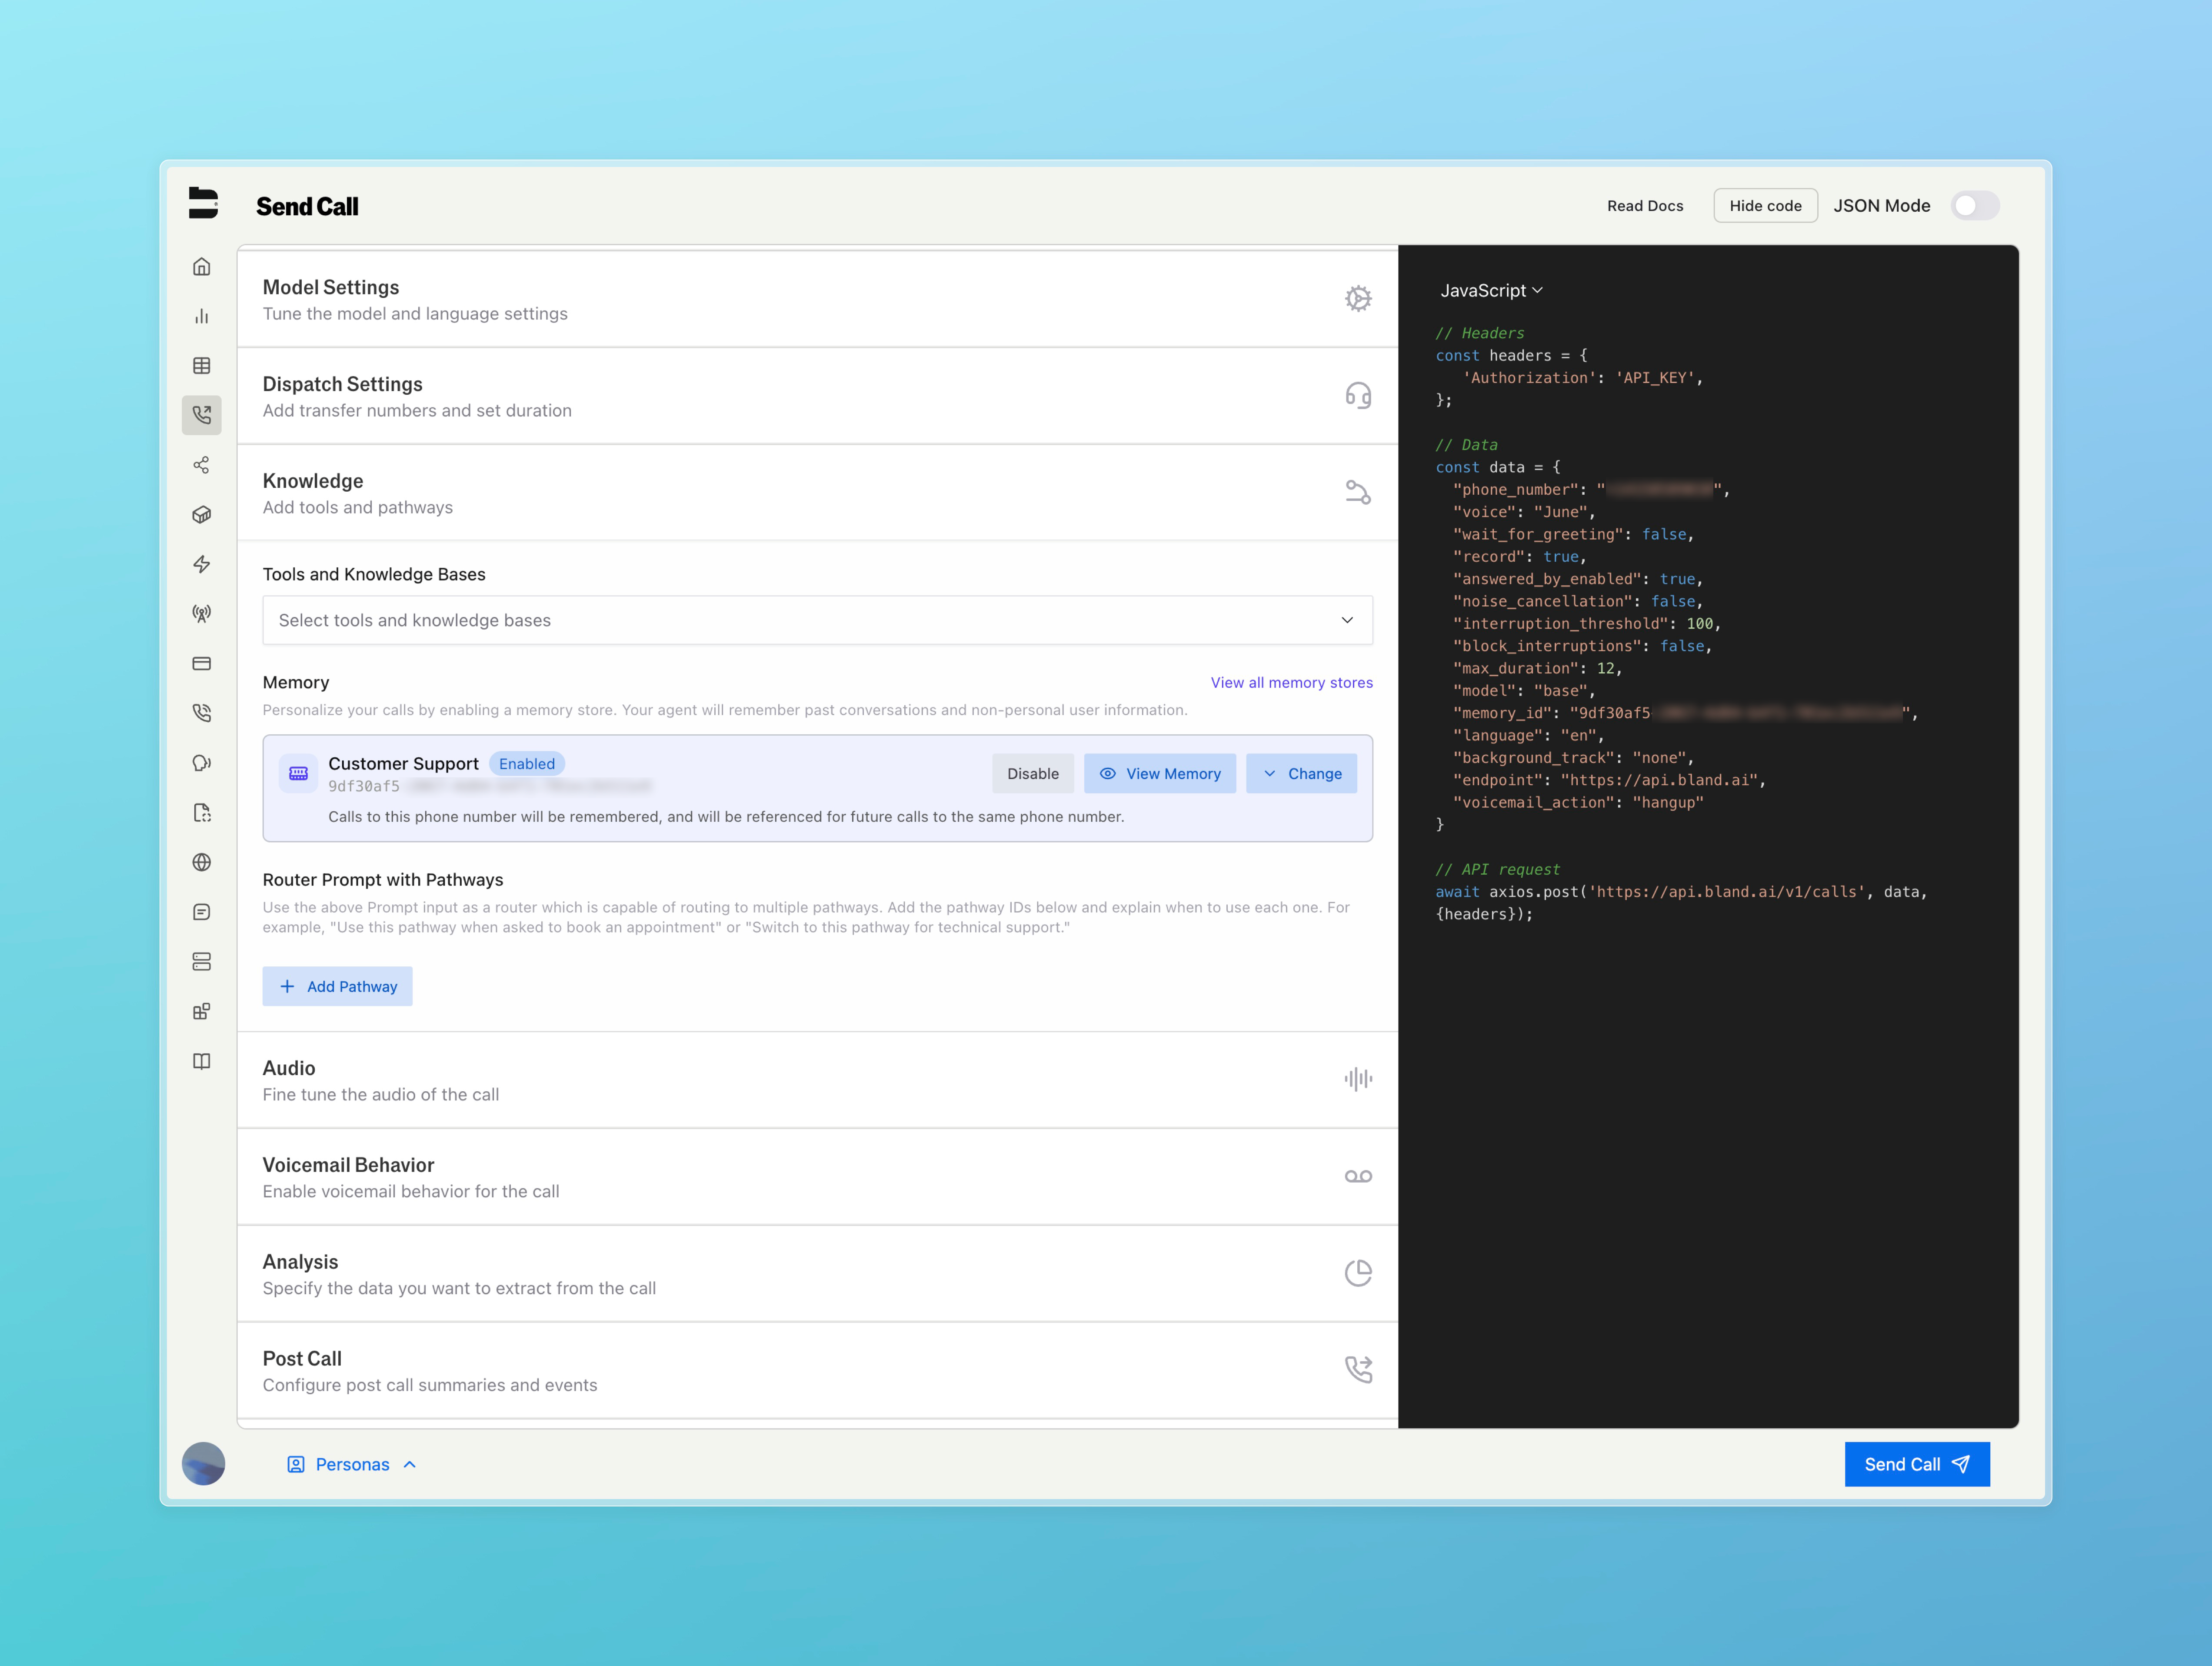Screen dimensions: 2212x1666
Task: Click the user avatar at bottom left
Action: [x=203, y=1464]
